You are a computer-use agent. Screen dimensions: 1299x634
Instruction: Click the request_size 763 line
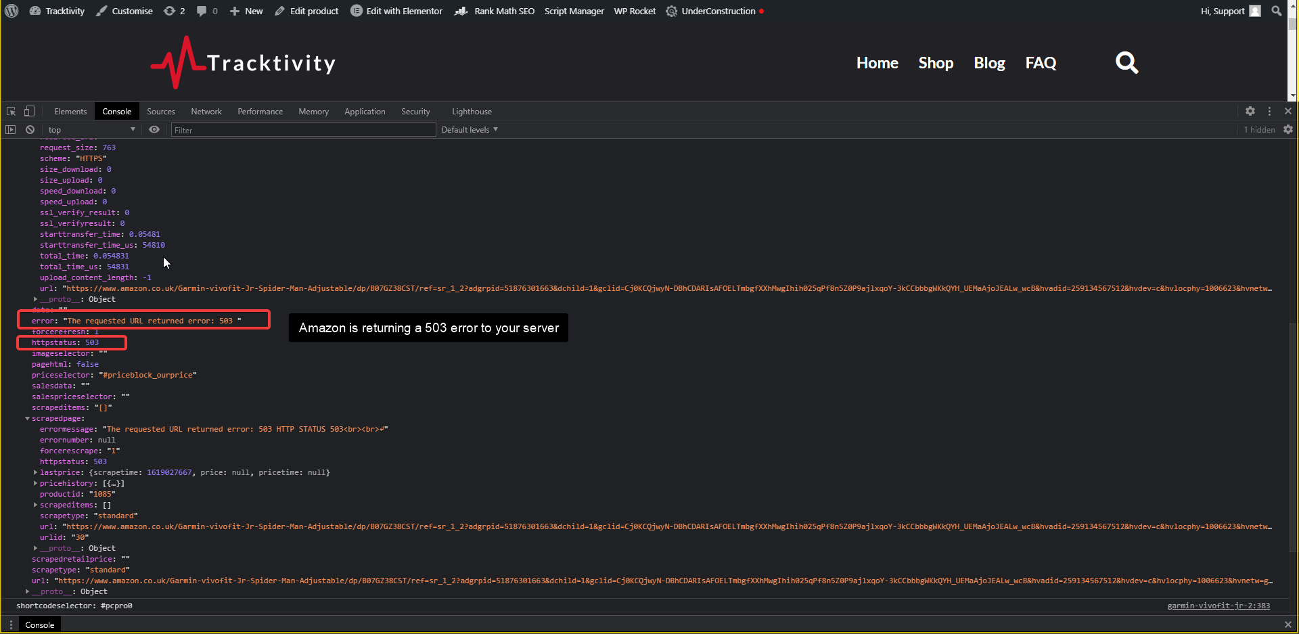78,148
